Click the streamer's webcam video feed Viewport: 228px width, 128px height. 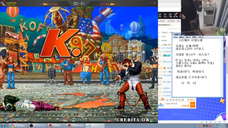click(204, 17)
